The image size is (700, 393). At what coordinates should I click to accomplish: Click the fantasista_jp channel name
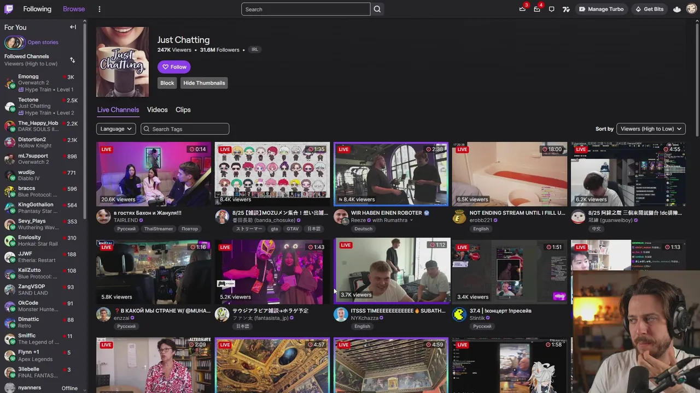click(260, 318)
